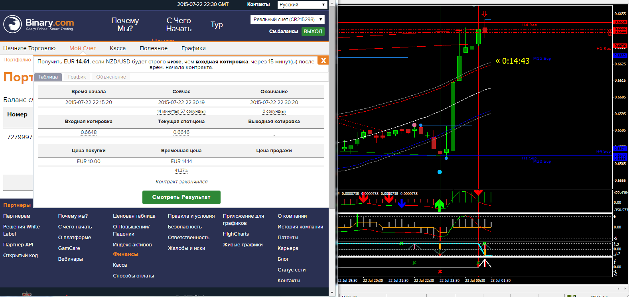Open the Безопасность footer link
Image resolution: width=629 pixels, height=297 pixels.
tap(185, 227)
